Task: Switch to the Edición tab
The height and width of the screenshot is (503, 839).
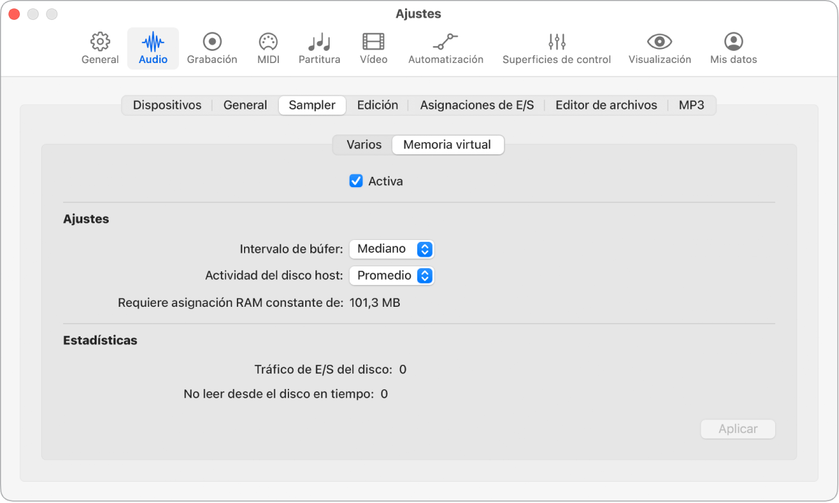Action: pos(377,105)
